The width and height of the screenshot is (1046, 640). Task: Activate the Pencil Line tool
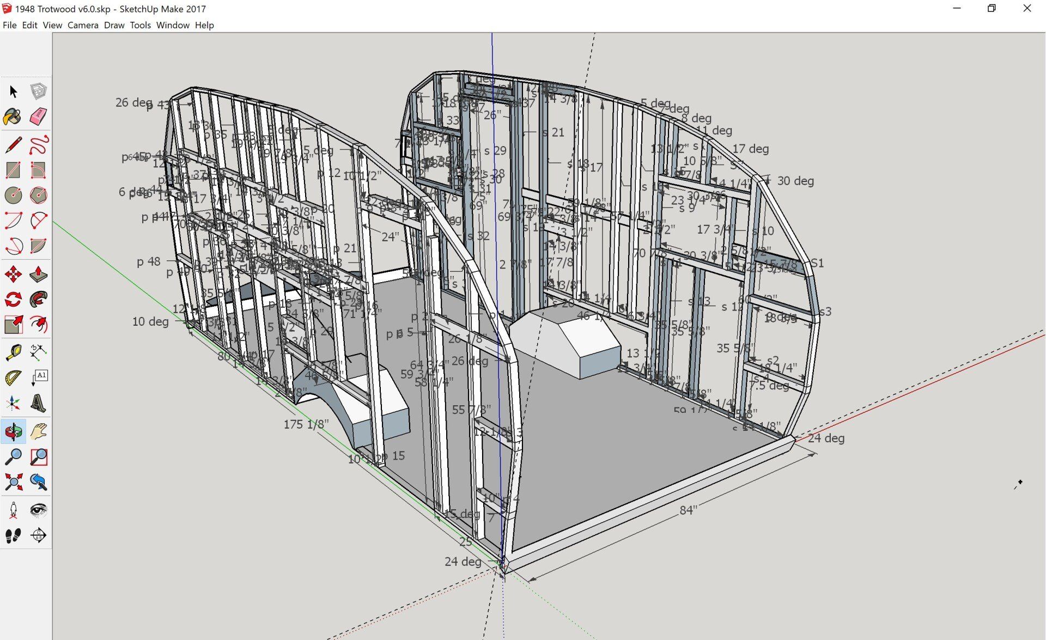(14, 145)
